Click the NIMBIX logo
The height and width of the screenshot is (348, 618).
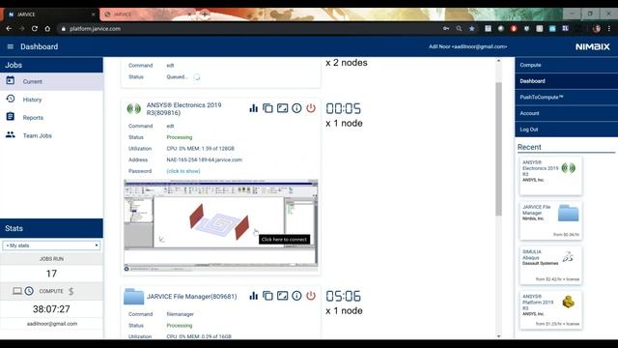(x=592, y=46)
